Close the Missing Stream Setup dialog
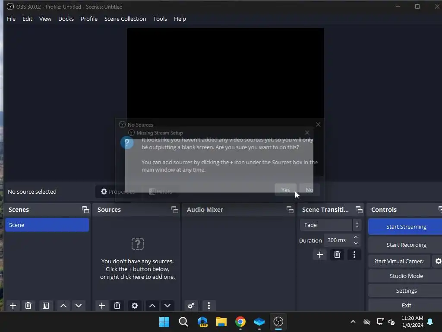Image resolution: width=442 pixels, height=332 pixels. point(307,132)
